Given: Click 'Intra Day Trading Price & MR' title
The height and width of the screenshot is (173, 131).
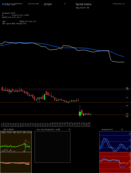Looking at the screenshot, I should [48, 129].
